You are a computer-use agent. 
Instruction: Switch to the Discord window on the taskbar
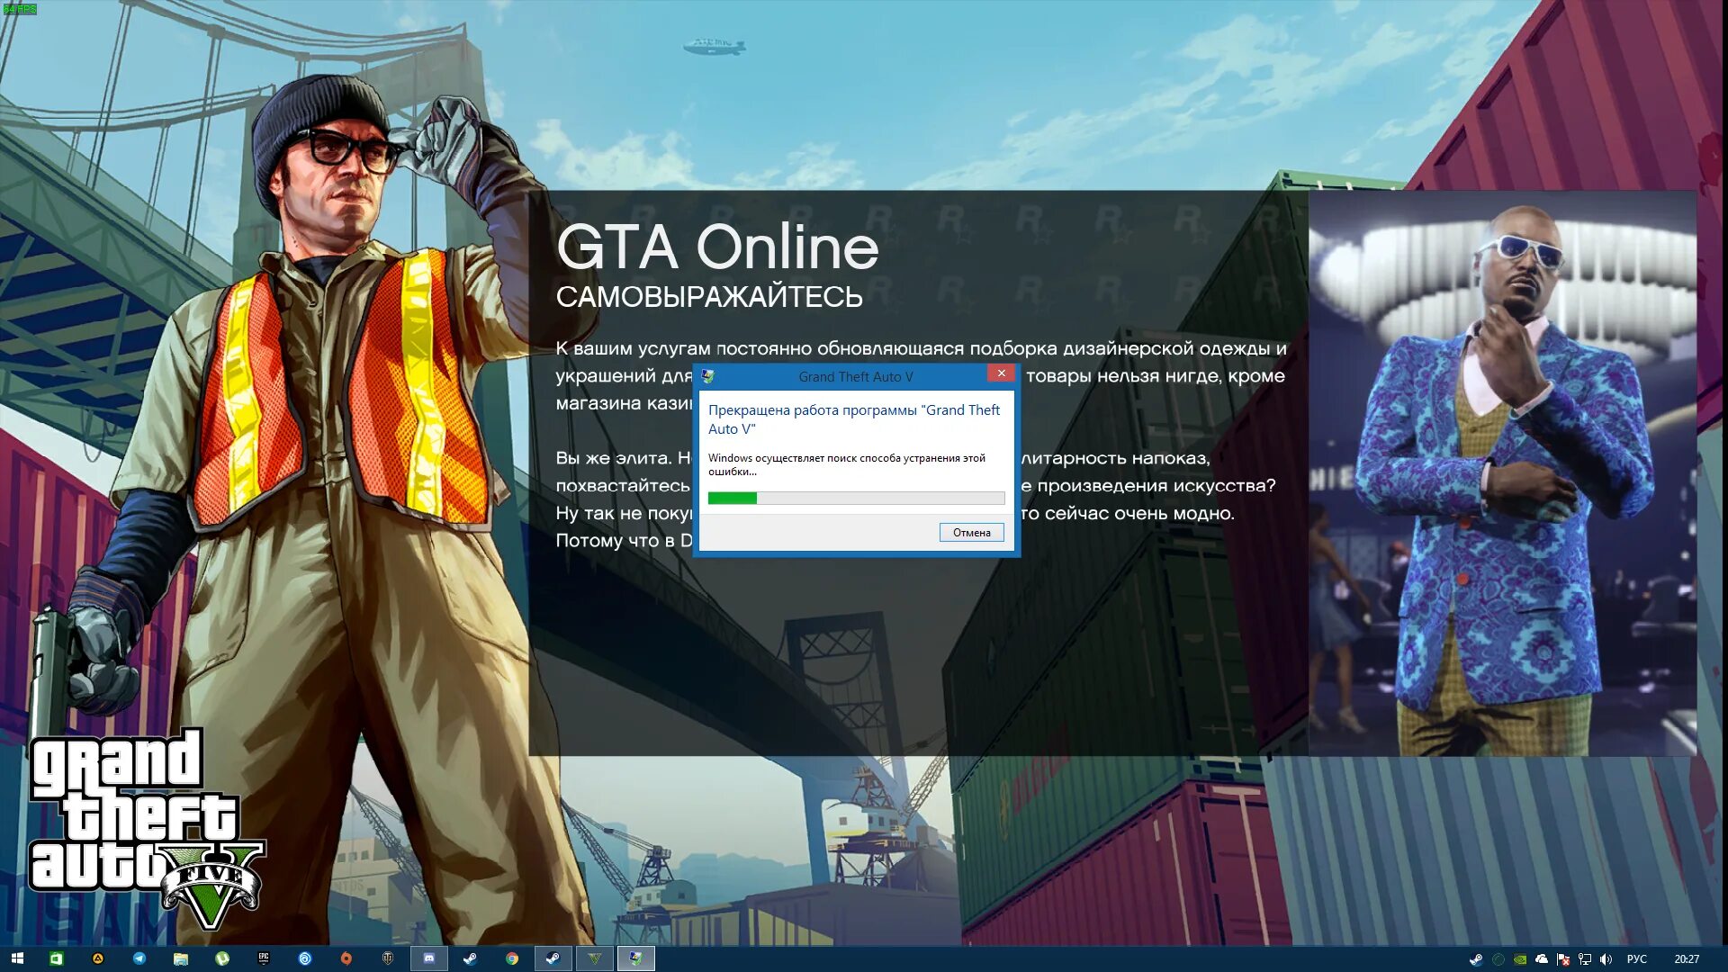(x=428, y=958)
